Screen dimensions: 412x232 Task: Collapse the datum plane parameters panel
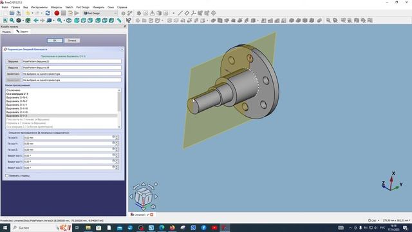tap(122, 49)
